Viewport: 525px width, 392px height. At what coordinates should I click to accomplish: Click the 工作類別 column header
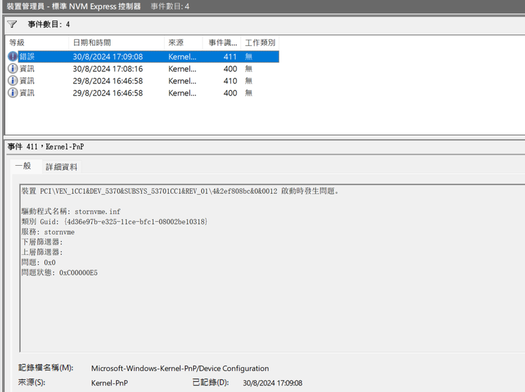click(x=260, y=42)
